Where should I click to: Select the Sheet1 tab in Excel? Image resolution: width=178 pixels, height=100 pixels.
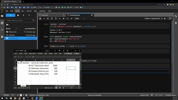pos(23,86)
